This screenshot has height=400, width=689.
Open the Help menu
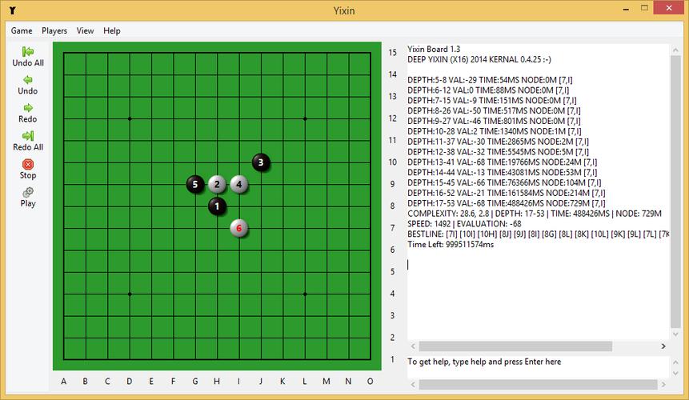(112, 30)
